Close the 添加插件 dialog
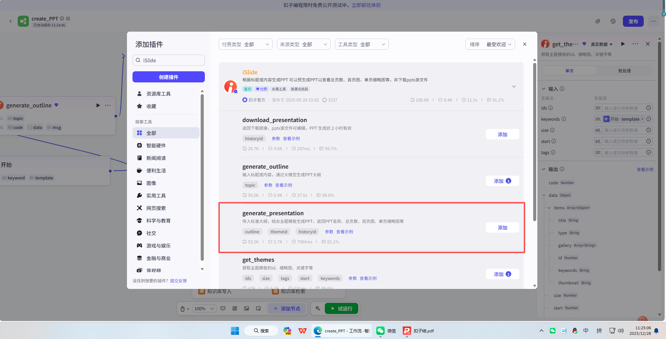The height and width of the screenshot is (339, 666). point(525,44)
